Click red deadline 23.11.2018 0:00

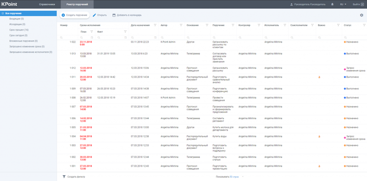pos(86,43)
